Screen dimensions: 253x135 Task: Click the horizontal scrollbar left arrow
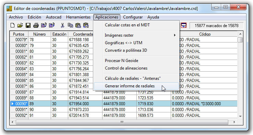[x=12, y=122]
